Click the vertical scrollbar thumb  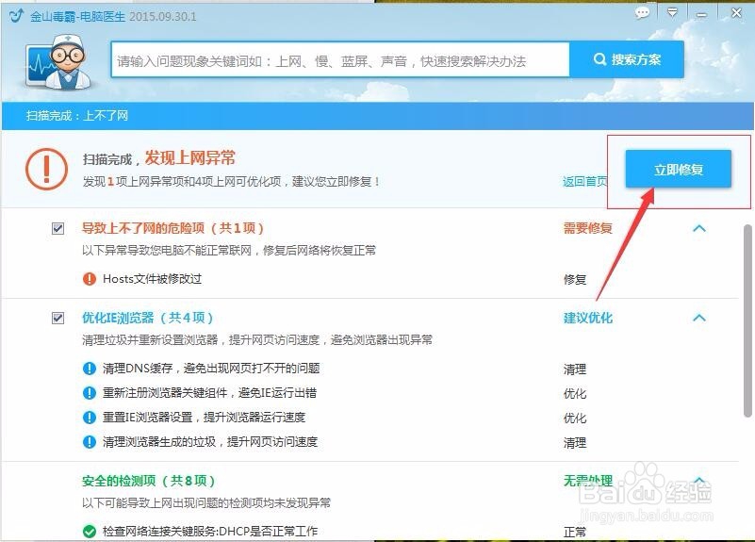pyautogui.click(x=747, y=320)
